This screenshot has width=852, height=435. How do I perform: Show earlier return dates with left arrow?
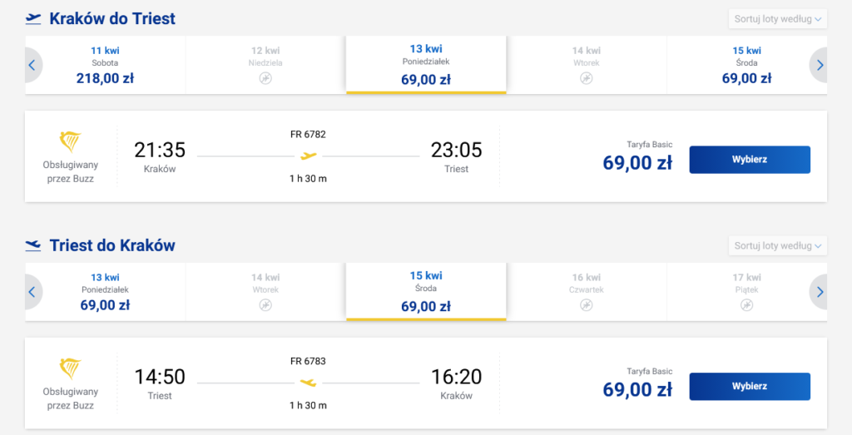[x=32, y=292]
